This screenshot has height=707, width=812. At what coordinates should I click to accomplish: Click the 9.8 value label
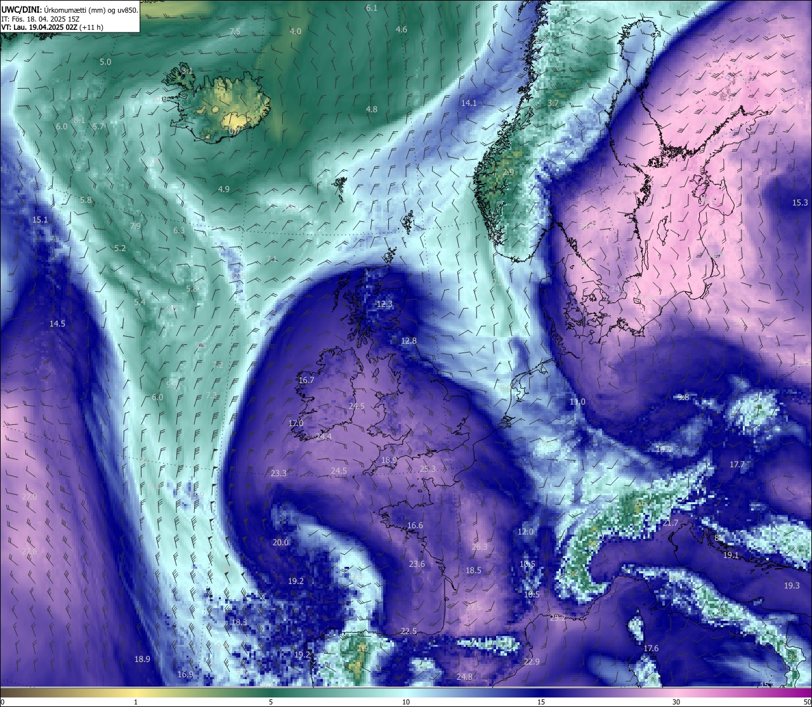pyautogui.click(x=683, y=397)
